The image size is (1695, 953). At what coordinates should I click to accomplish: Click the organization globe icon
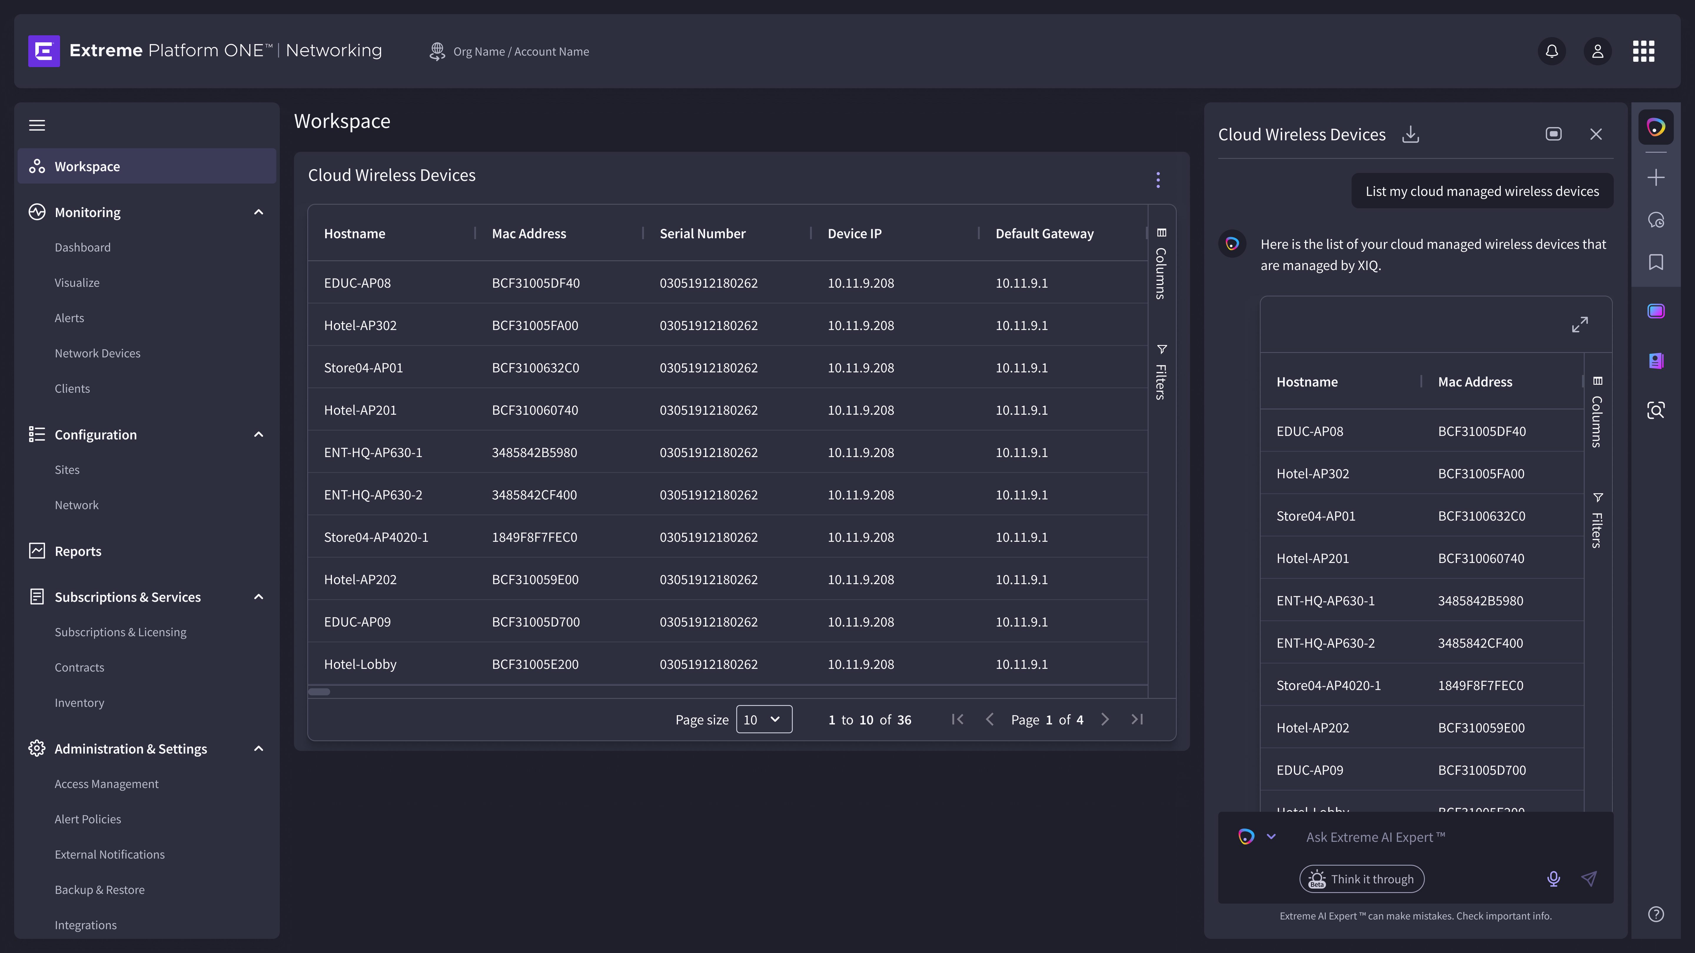[437, 51]
